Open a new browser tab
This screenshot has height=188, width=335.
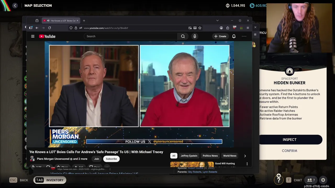click(84, 21)
